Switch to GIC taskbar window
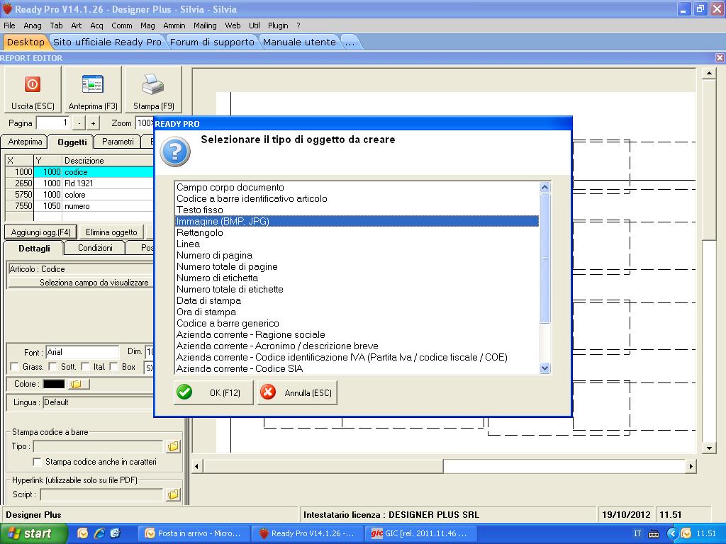Image resolution: width=726 pixels, height=544 pixels. (421, 533)
